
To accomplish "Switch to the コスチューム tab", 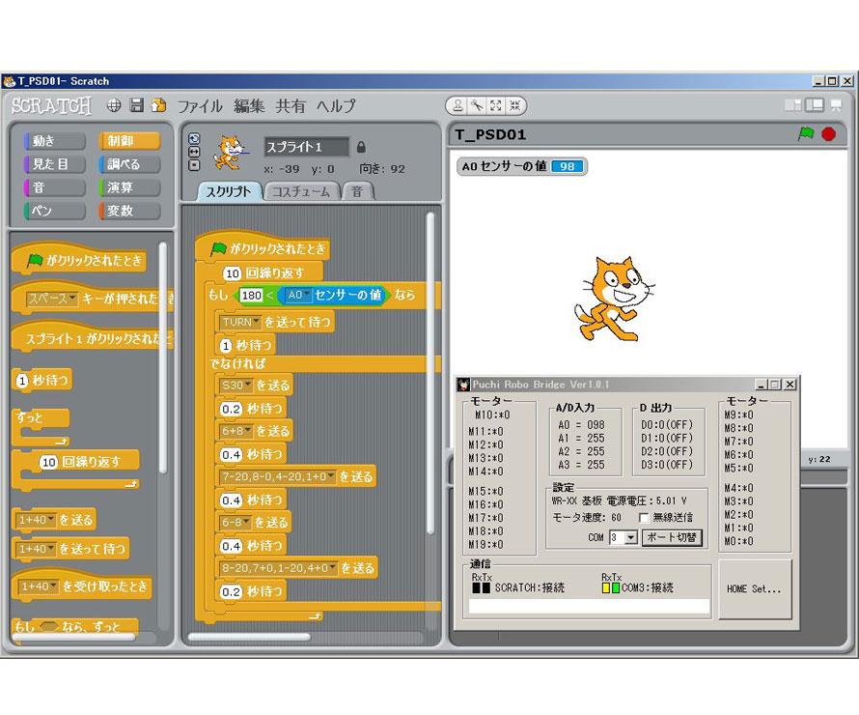I will coord(301,191).
